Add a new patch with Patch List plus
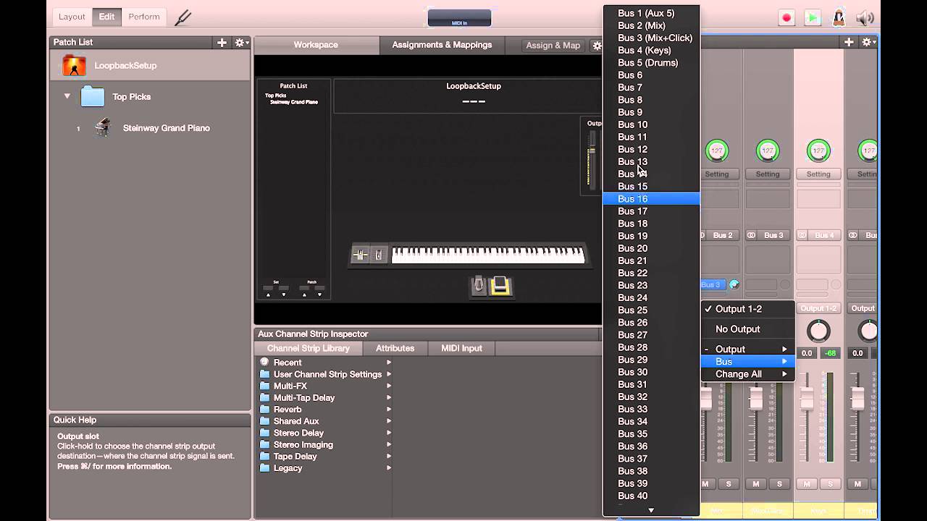The height and width of the screenshot is (521, 927). 222,42
